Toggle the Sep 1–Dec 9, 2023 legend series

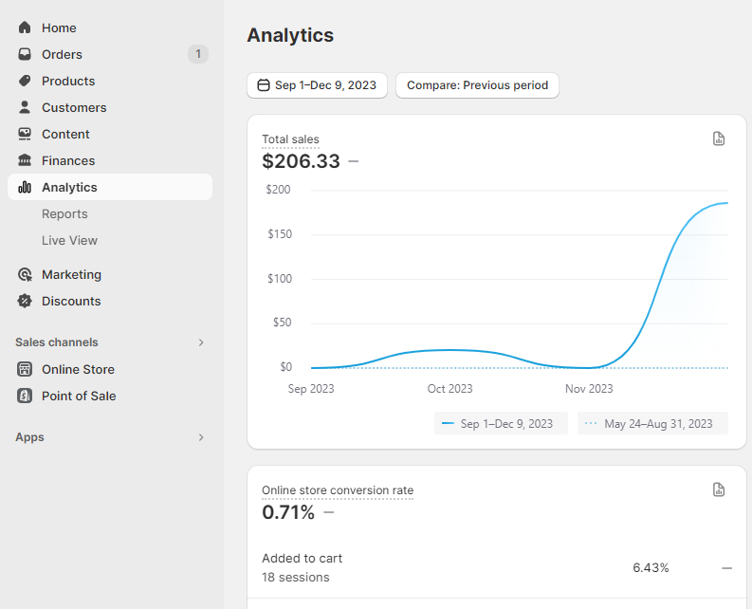pos(500,423)
